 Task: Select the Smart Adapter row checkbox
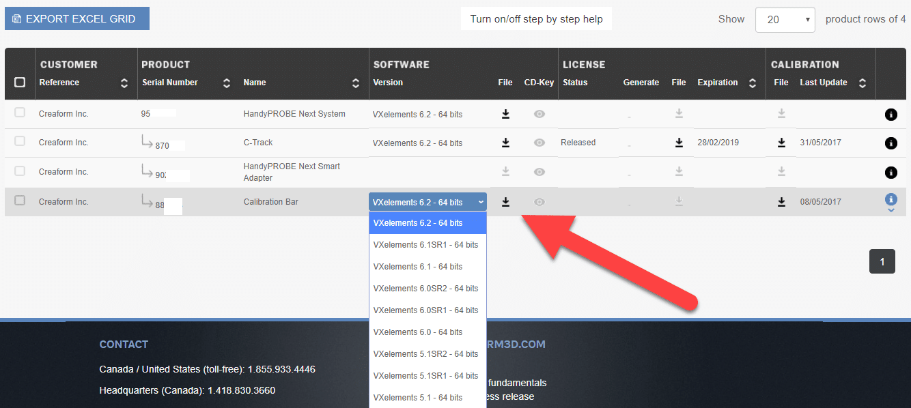tap(20, 171)
